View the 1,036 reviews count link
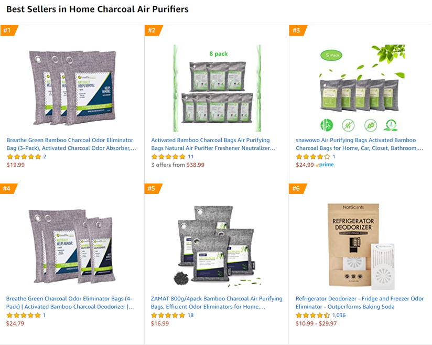432x345 pixels. (339, 315)
